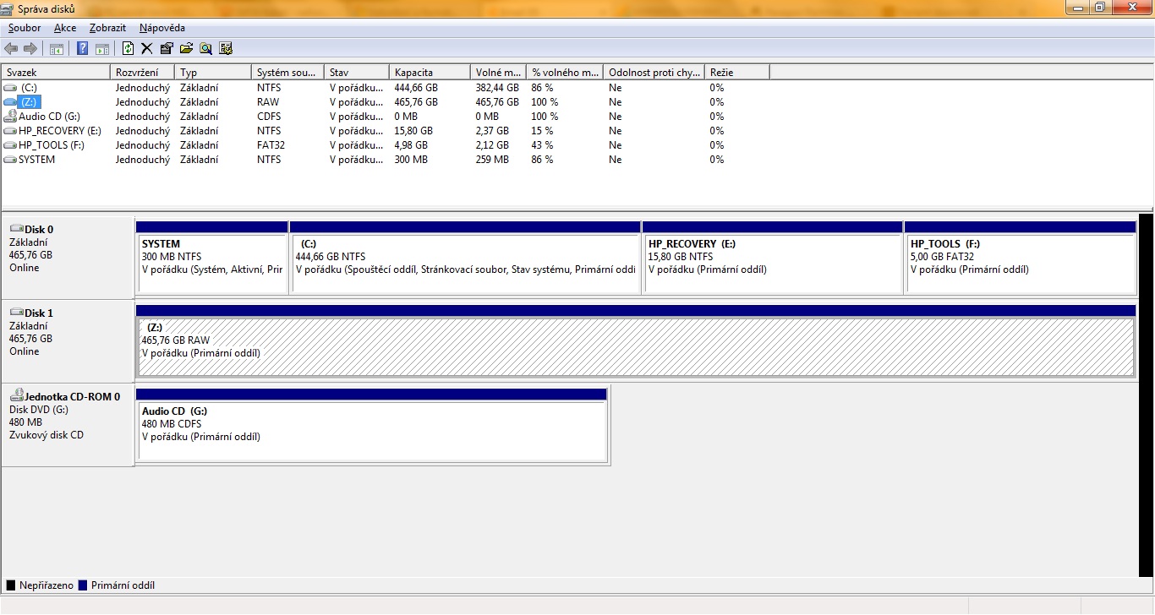Click the Delete (black X) toolbar icon

tap(147, 49)
